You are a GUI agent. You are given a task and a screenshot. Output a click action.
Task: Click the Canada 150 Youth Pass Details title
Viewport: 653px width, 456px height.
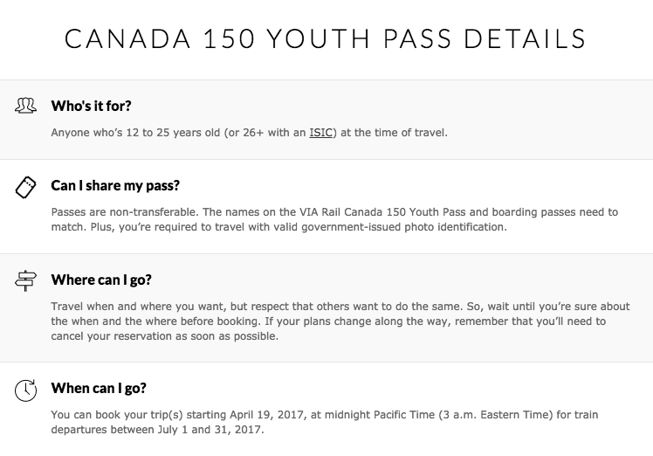click(x=326, y=38)
